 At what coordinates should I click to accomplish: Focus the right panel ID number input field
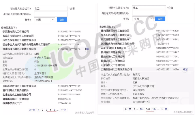tap(149, 13)
